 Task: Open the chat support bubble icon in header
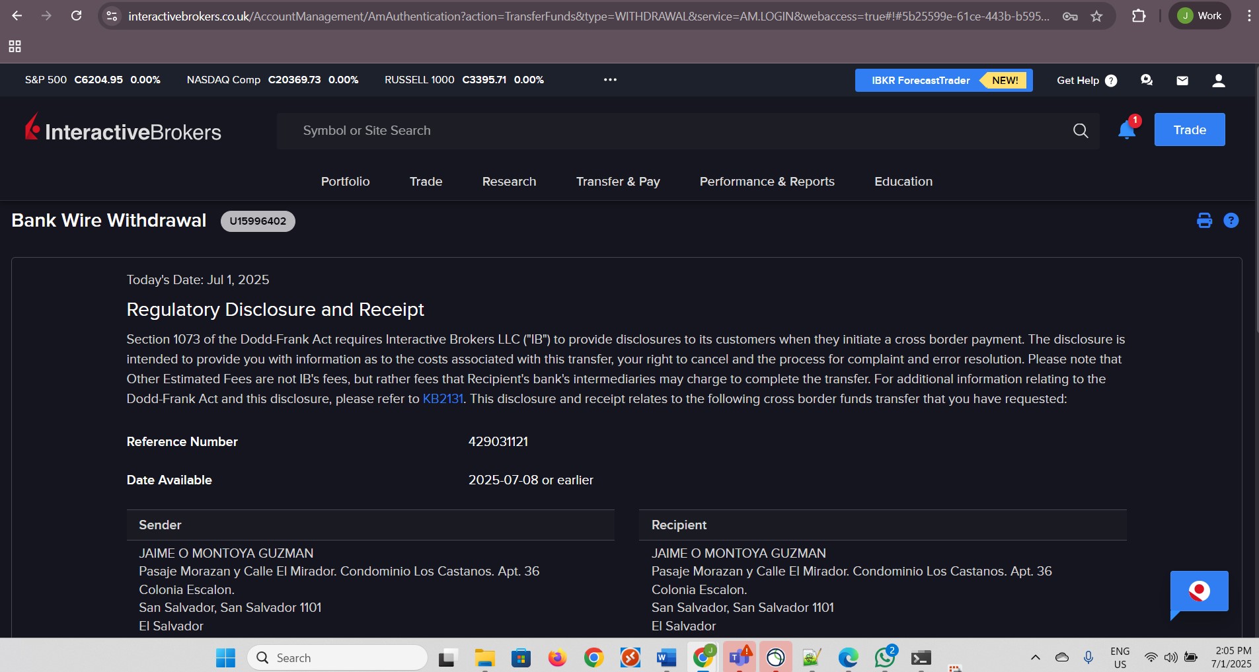pyautogui.click(x=1147, y=81)
